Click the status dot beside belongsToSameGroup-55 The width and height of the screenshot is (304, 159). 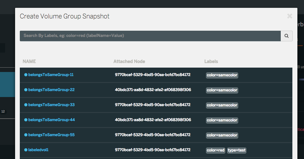click(x=26, y=135)
